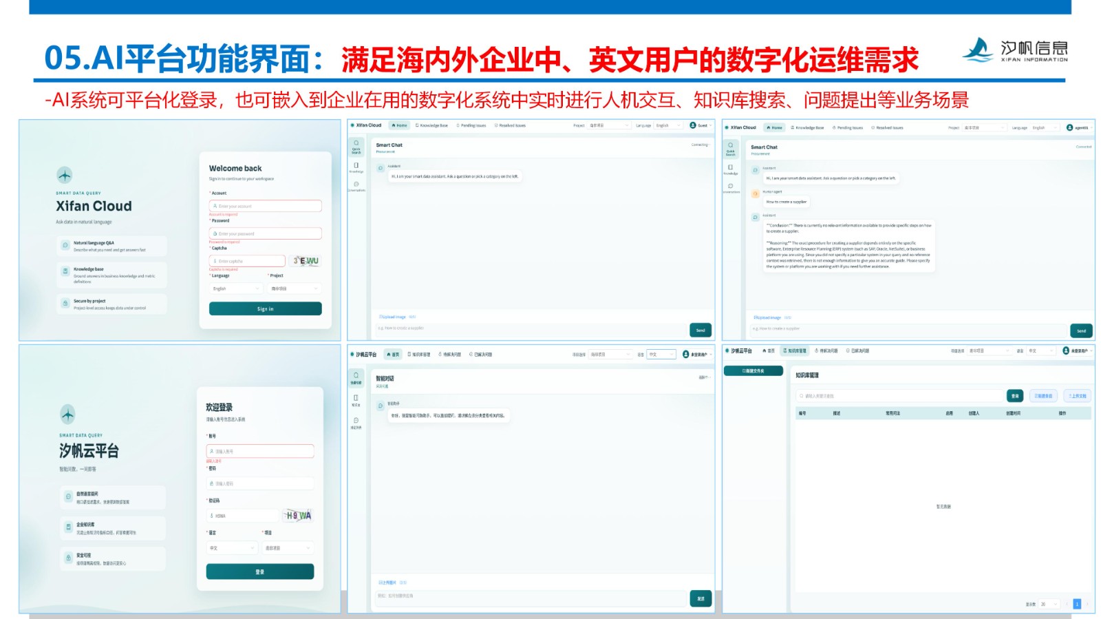Click the H9WA captcha image on Chinese login

point(299,516)
